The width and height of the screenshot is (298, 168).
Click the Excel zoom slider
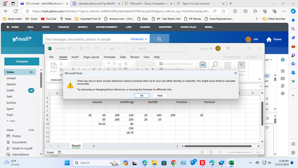point(239,152)
